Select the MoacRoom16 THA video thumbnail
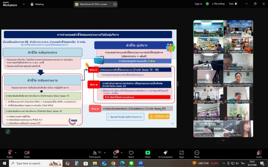 [209, 29]
